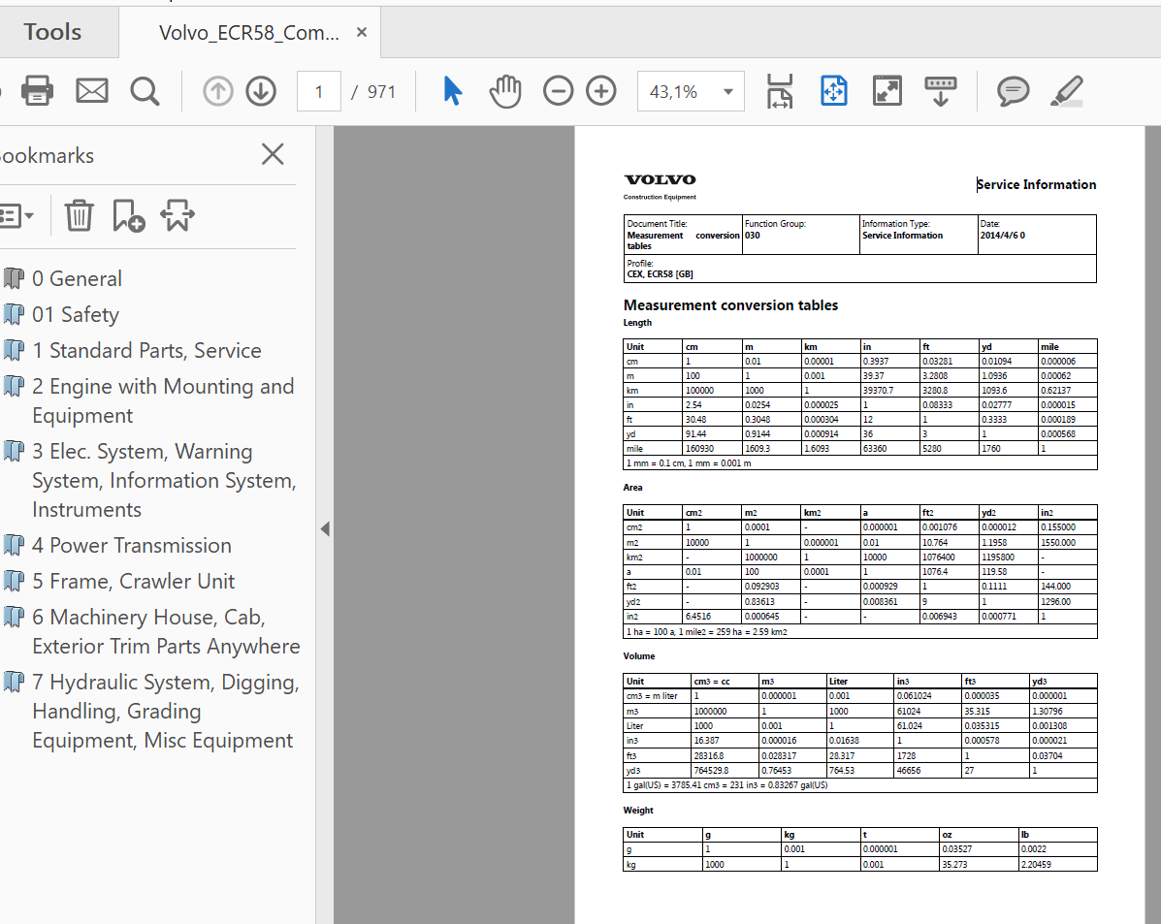Viewport: 1161px width, 924px height.
Task: Open bookmarks options menu dropdown
Action: click(16, 215)
